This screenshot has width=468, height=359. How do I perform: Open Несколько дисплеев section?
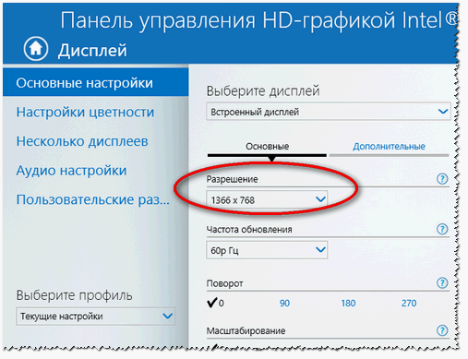click(x=82, y=141)
